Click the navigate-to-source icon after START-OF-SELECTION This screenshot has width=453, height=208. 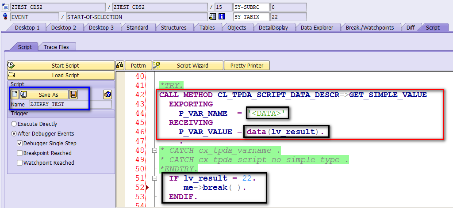point(212,17)
